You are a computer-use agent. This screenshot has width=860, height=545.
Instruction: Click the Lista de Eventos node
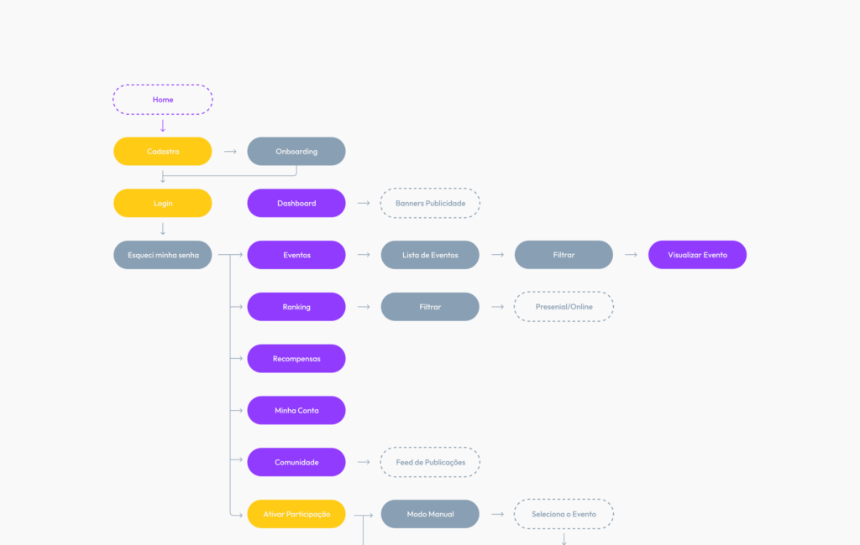pyautogui.click(x=430, y=255)
